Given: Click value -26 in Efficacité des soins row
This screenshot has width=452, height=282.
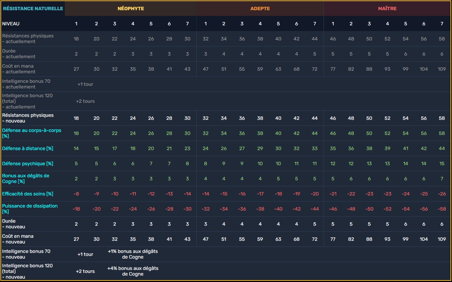Looking at the screenshot, I should tap(442, 194).
